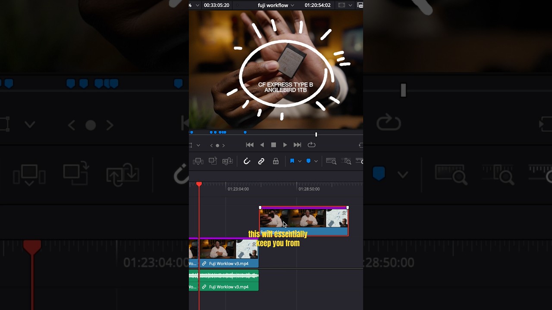Screen dimensions: 552x310
Task: Click the insert clip toolbar icon
Action: pyautogui.click(x=198, y=161)
